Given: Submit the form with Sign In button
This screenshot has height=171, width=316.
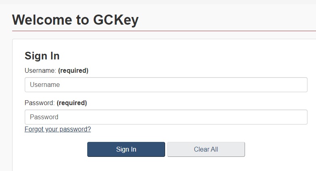Looking at the screenshot, I should click(x=126, y=149).
